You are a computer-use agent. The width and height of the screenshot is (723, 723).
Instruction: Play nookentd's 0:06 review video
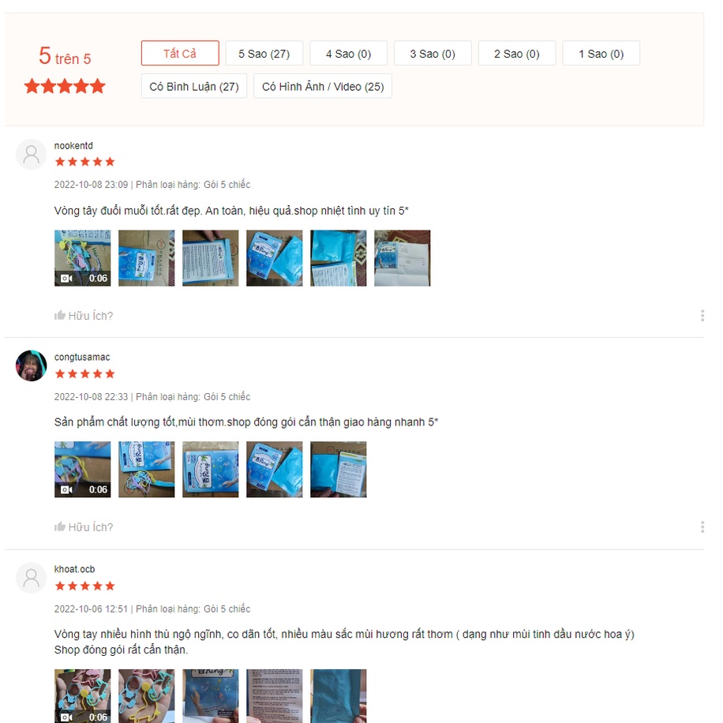[x=83, y=258]
